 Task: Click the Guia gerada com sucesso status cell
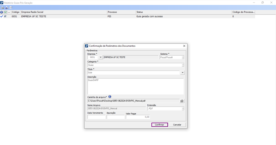(150, 16)
